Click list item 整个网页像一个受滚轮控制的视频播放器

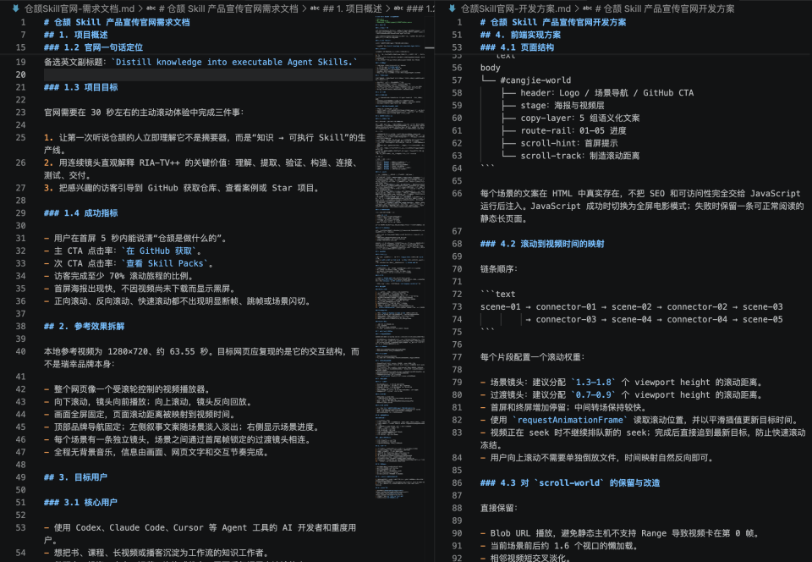(x=127, y=389)
